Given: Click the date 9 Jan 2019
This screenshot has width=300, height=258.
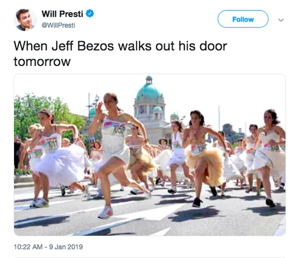Looking at the screenshot, I should tap(66, 247).
